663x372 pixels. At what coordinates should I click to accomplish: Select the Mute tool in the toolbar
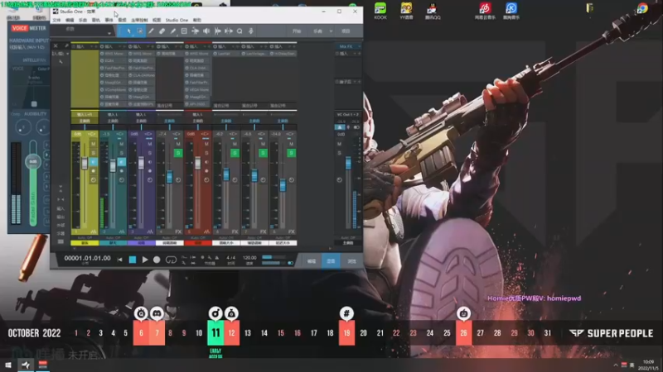point(184,31)
